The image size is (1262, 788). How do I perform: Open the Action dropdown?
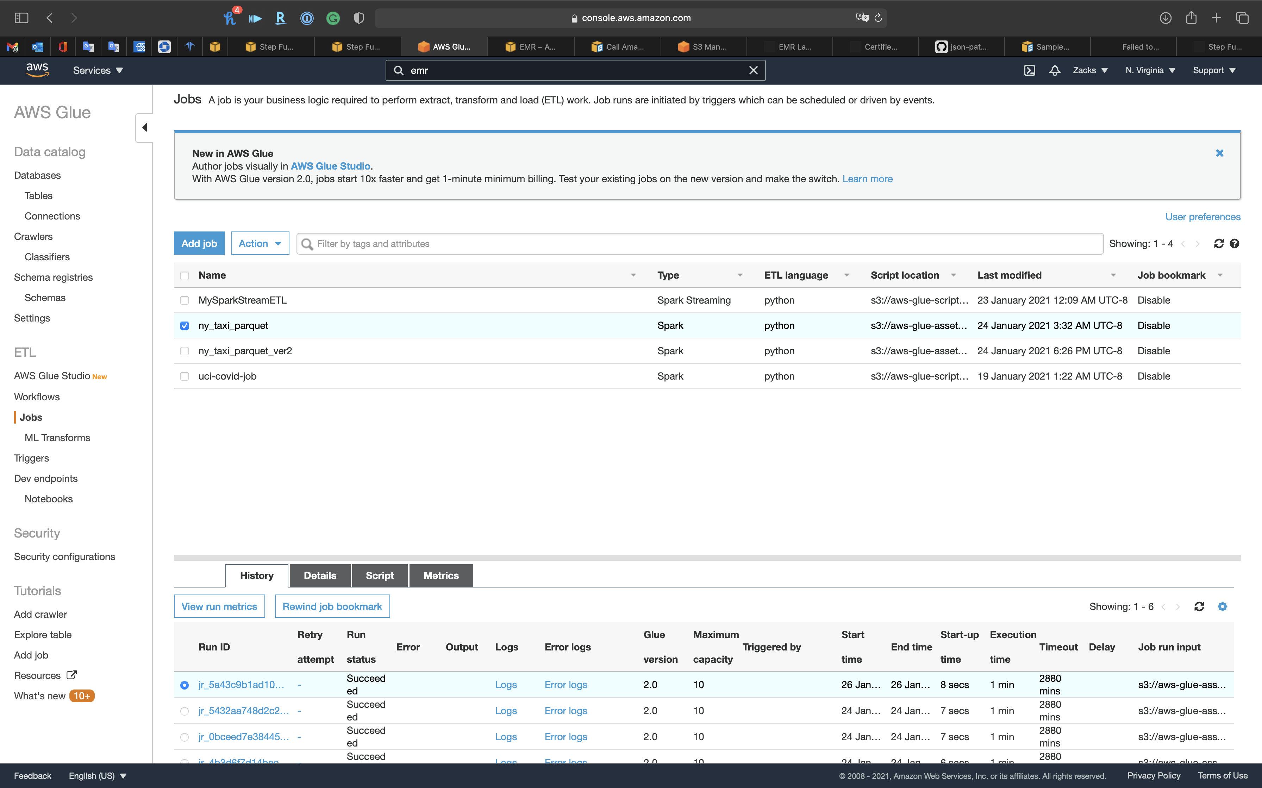260,243
